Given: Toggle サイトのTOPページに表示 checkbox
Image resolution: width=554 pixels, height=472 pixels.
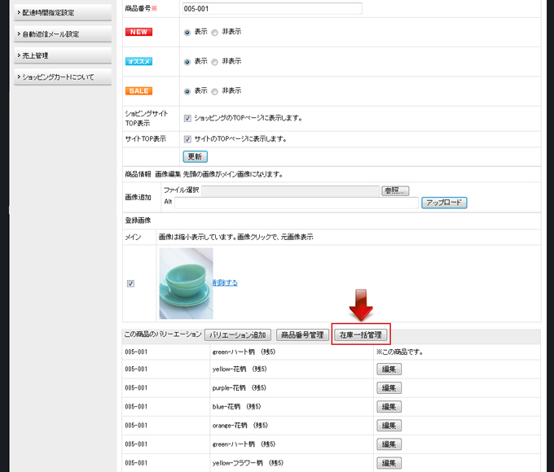Looking at the screenshot, I should point(187,139).
